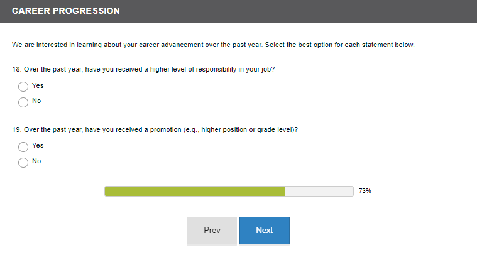477x262 pixels.
Task: Click the number "18." before the first question
Action: (16, 69)
